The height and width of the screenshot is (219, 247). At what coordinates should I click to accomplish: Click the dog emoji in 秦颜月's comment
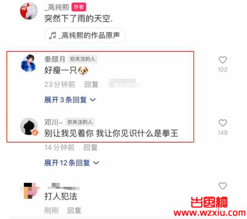pos(83,70)
